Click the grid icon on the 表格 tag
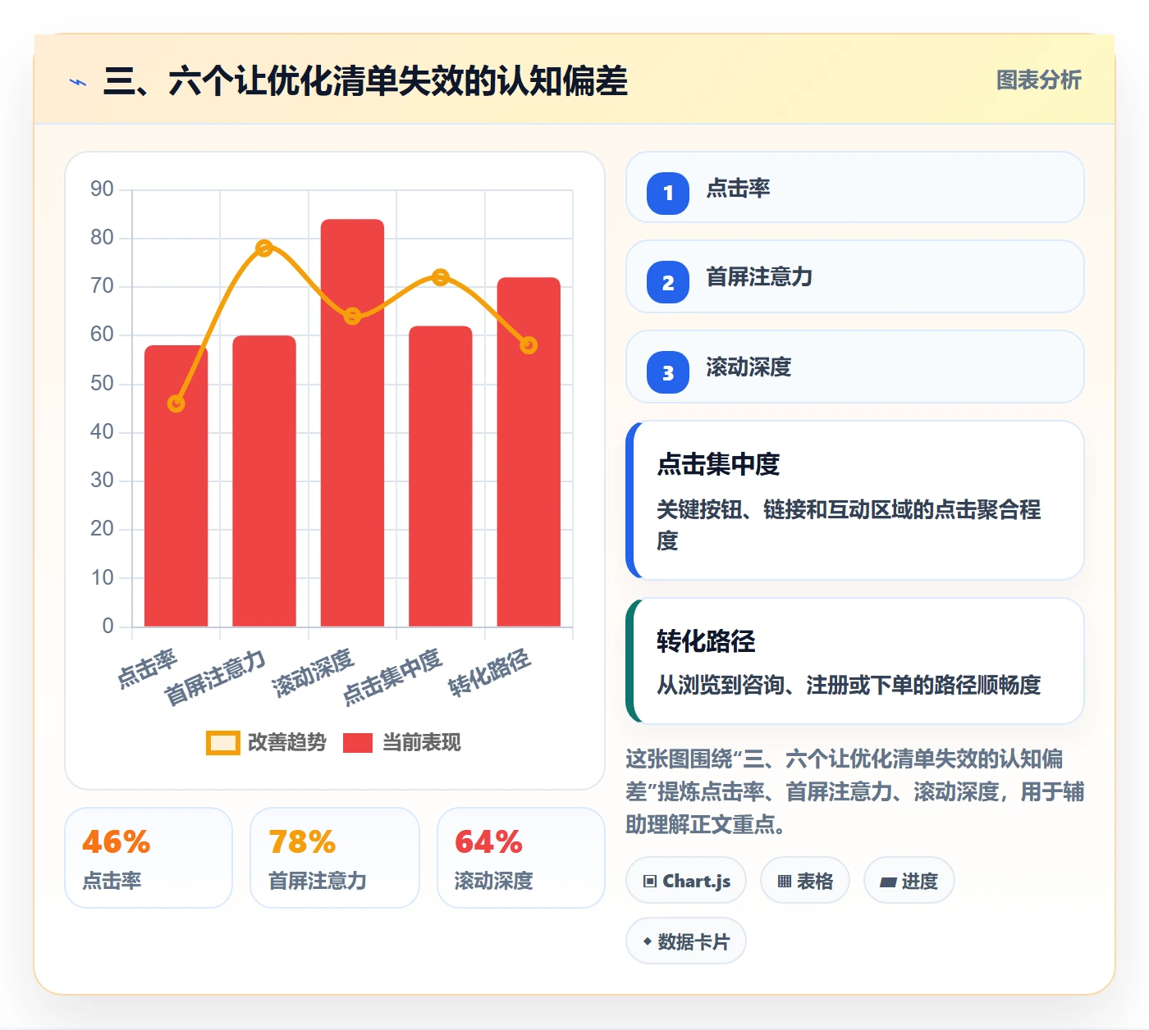 click(785, 882)
